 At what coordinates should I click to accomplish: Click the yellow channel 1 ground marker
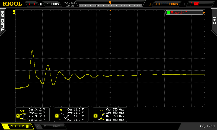[x=14, y=12]
